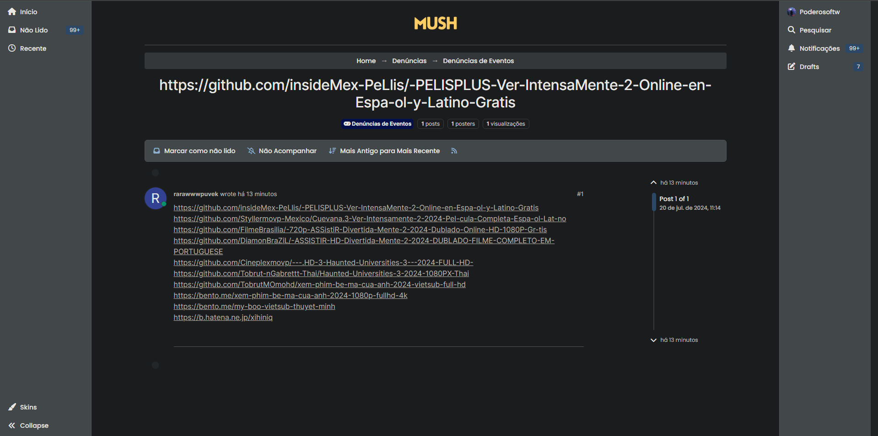878x436 pixels.
Task: Toggle Não Acompanhar watch state
Action: [x=282, y=151]
